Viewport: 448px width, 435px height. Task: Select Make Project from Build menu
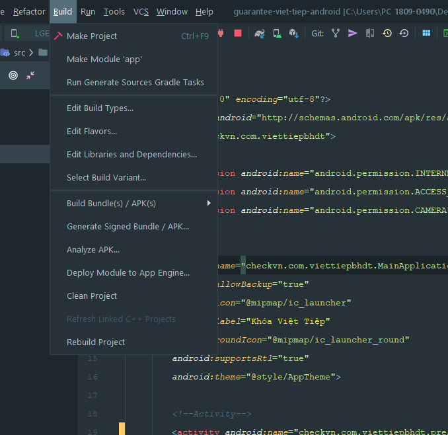coord(92,36)
